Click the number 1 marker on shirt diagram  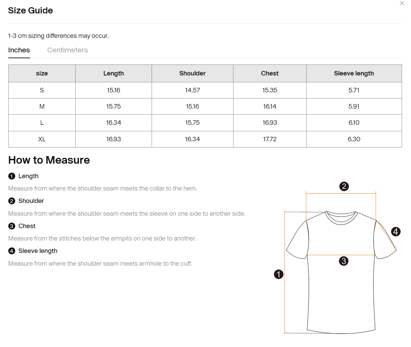coord(279,274)
